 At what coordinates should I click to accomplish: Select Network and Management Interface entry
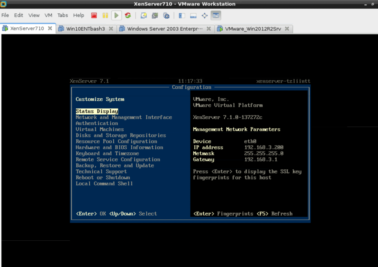124,117
